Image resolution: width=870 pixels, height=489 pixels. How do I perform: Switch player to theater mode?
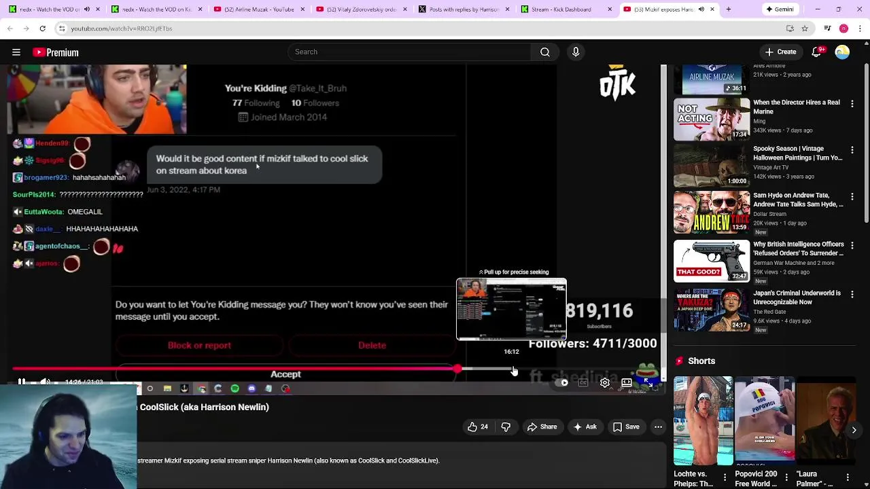627,383
